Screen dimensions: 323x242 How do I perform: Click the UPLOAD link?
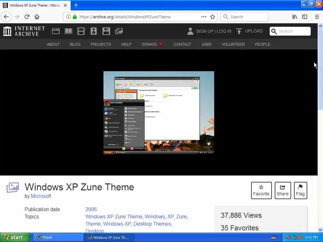[x=254, y=31]
